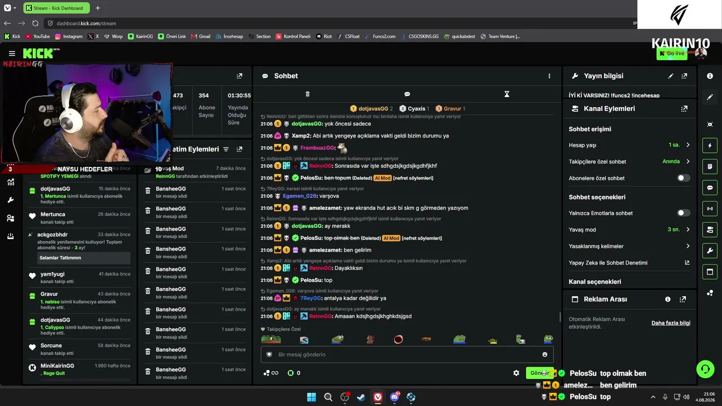
Task: Click the chat bubble icon in Sohbet toolbar
Action: click(x=407, y=94)
